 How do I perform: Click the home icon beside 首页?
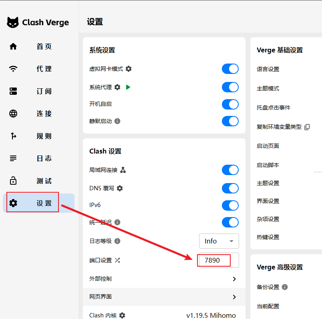(x=13, y=46)
